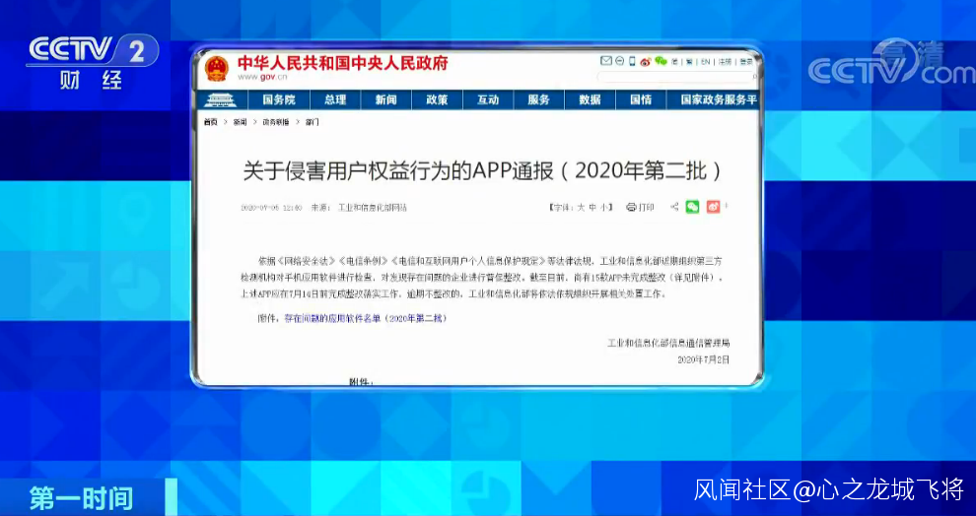Click the 注册 register link

[726, 62]
